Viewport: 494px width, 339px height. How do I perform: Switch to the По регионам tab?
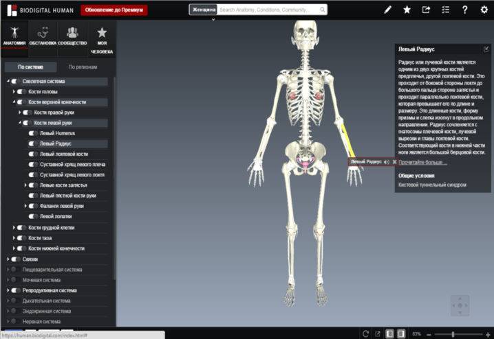[x=83, y=67]
